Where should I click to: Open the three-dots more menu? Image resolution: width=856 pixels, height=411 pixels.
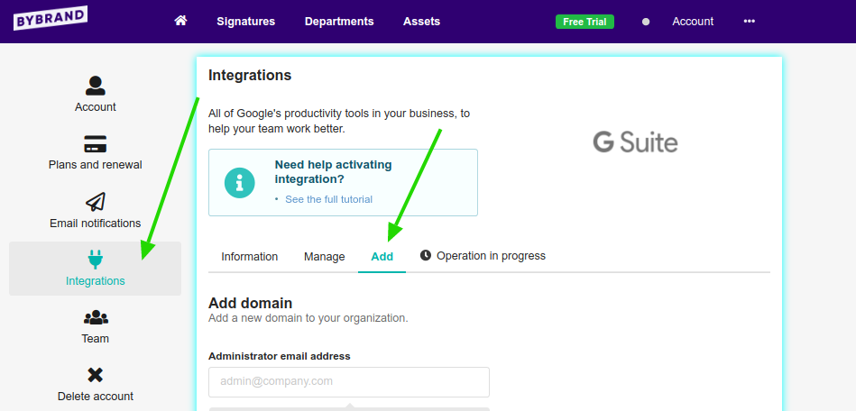click(749, 22)
